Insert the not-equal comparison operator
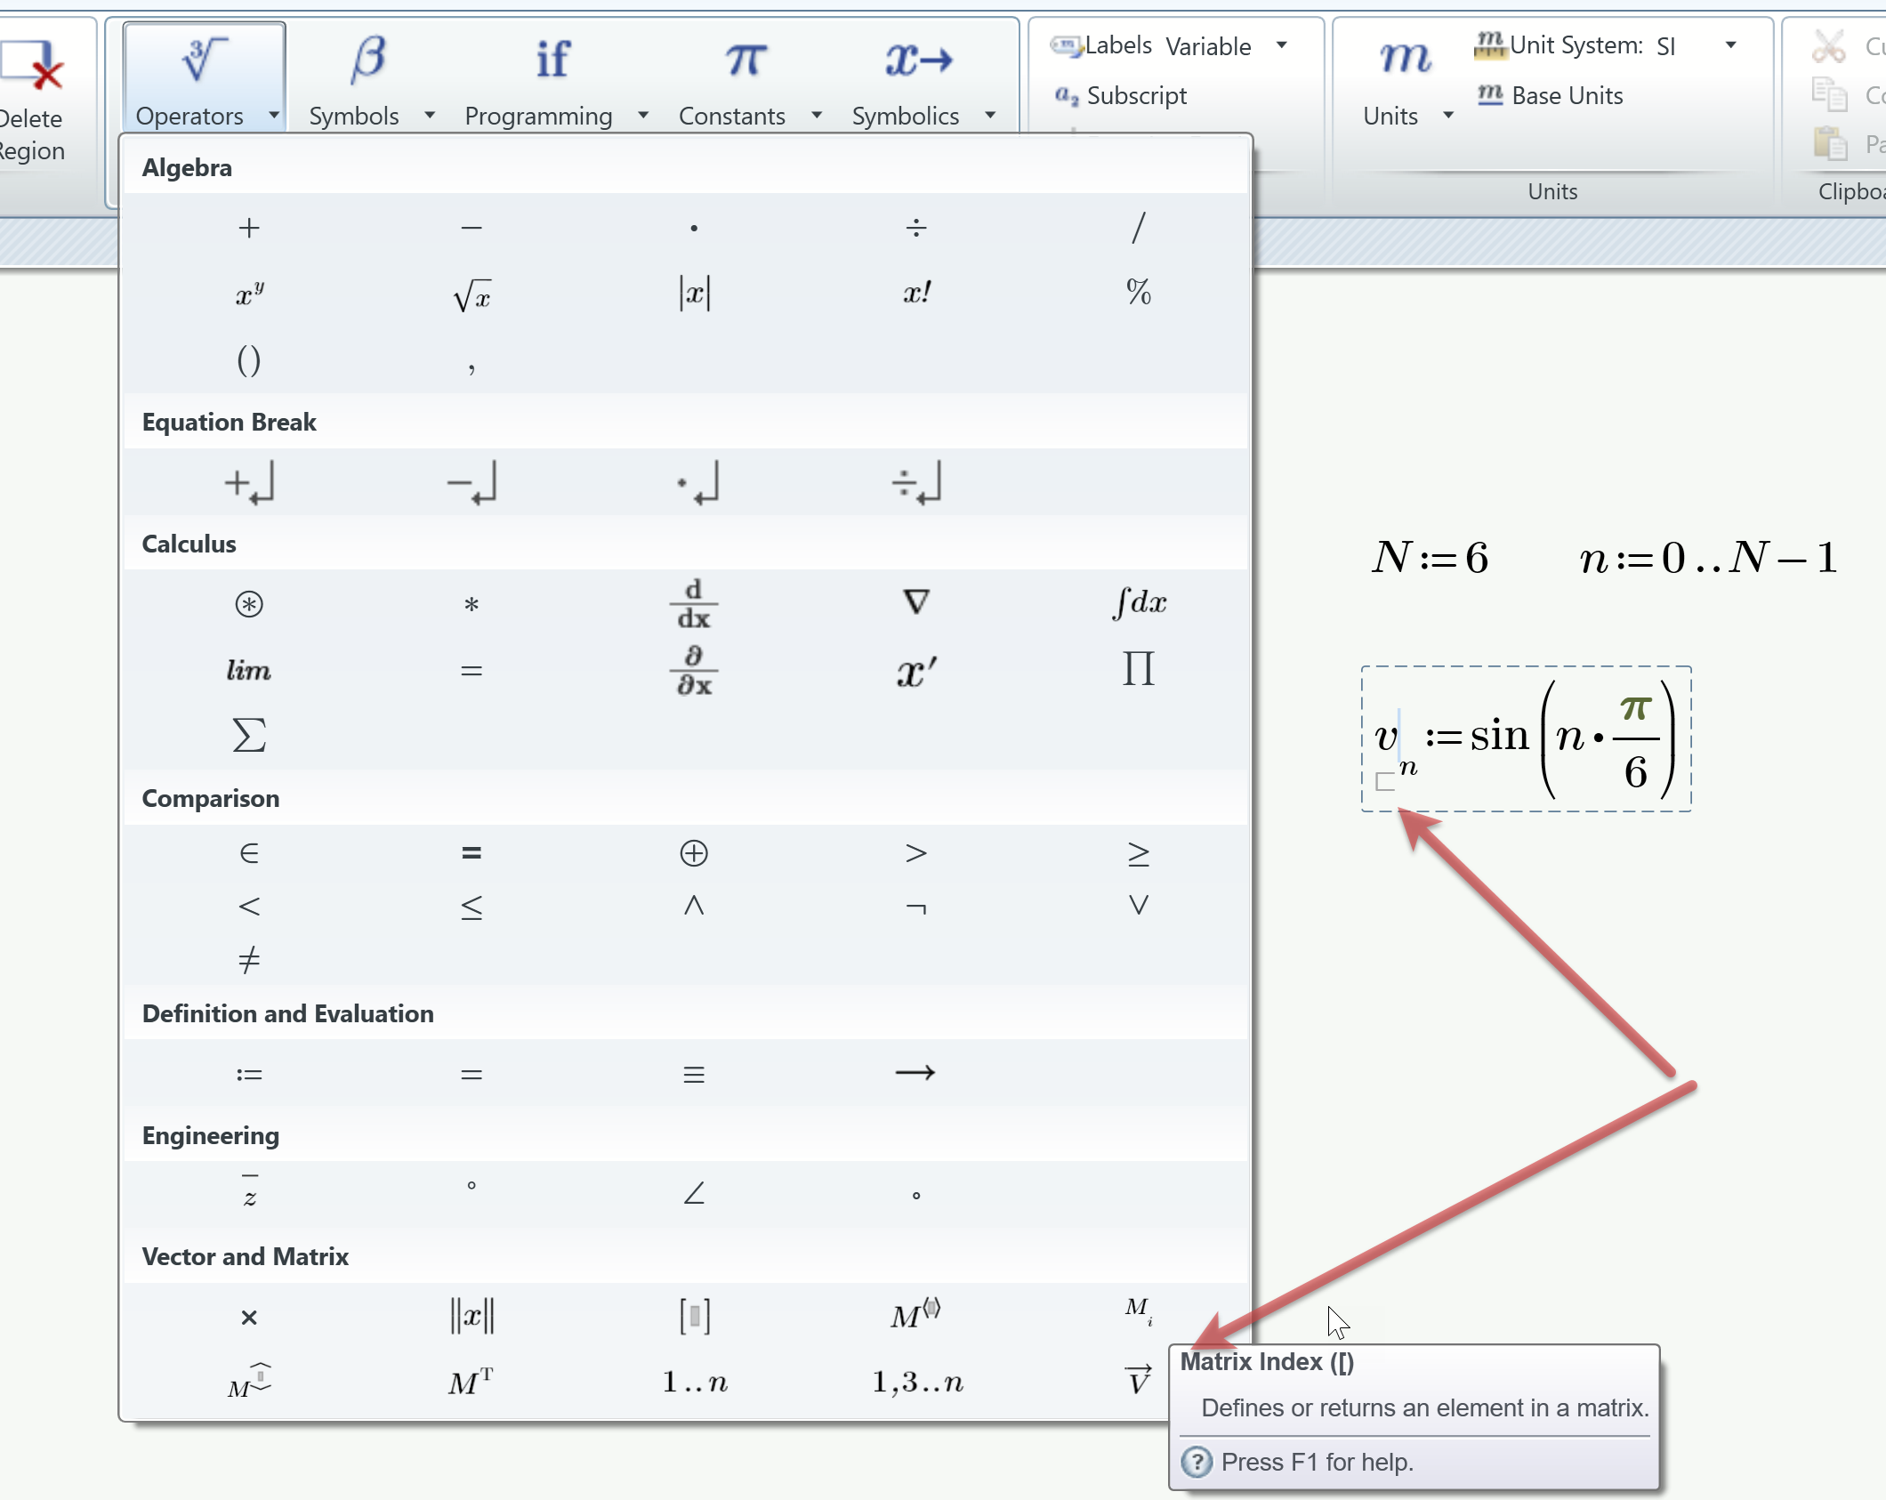 249,960
